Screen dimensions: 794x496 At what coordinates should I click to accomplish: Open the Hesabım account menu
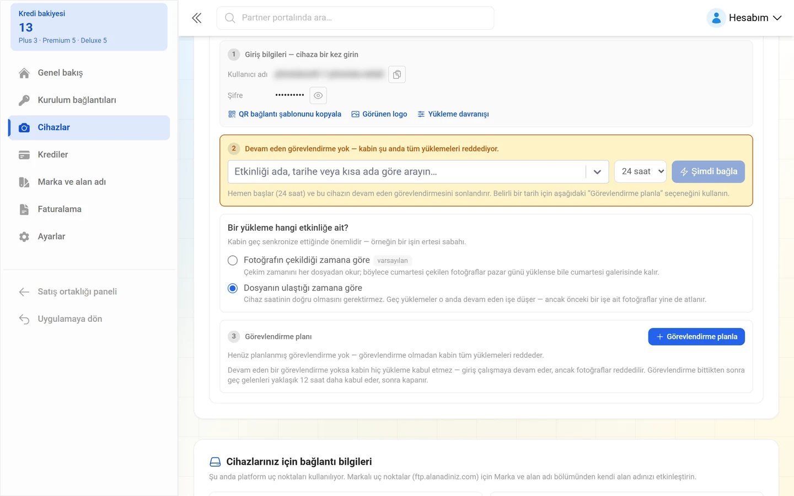[x=744, y=18]
